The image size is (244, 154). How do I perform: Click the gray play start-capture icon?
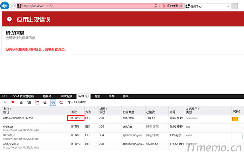click(x=5, y=102)
